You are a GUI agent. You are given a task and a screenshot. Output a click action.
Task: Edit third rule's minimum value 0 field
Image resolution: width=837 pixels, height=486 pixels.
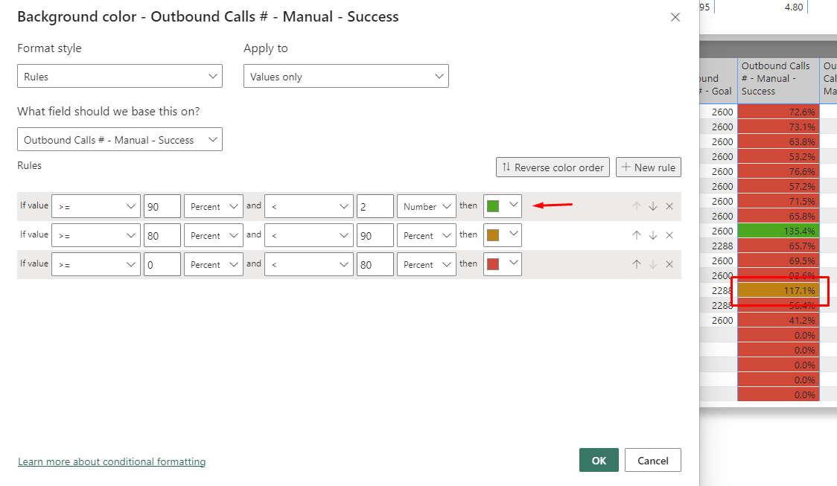[162, 264]
